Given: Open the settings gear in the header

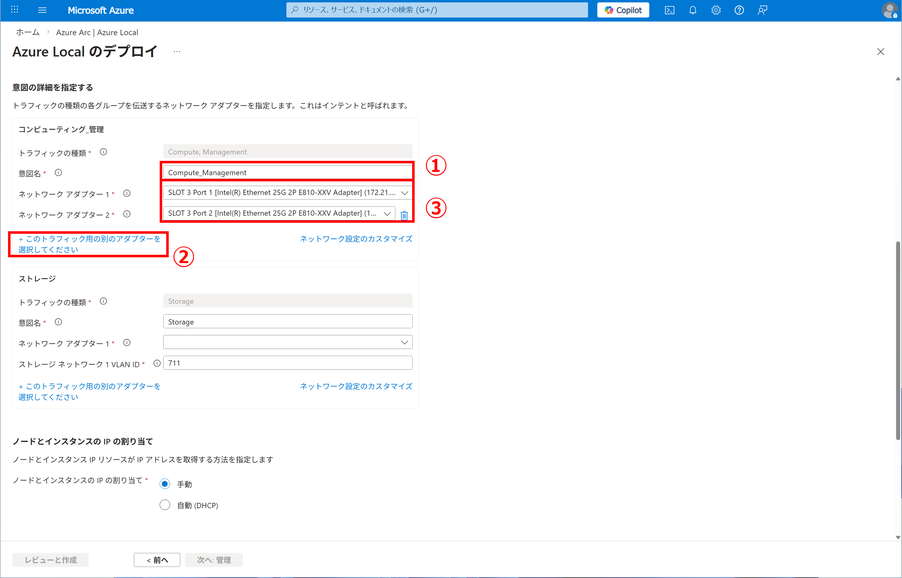Looking at the screenshot, I should (716, 10).
